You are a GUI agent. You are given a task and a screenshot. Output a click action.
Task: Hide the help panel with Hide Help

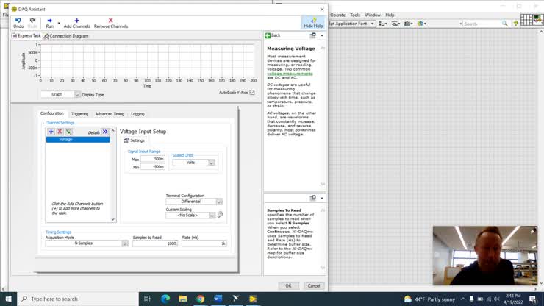coord(313,22)
